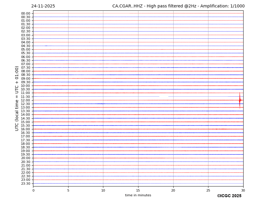
Task: Click the vertical UTC local time axis label
Action: (x=17, y=98)
